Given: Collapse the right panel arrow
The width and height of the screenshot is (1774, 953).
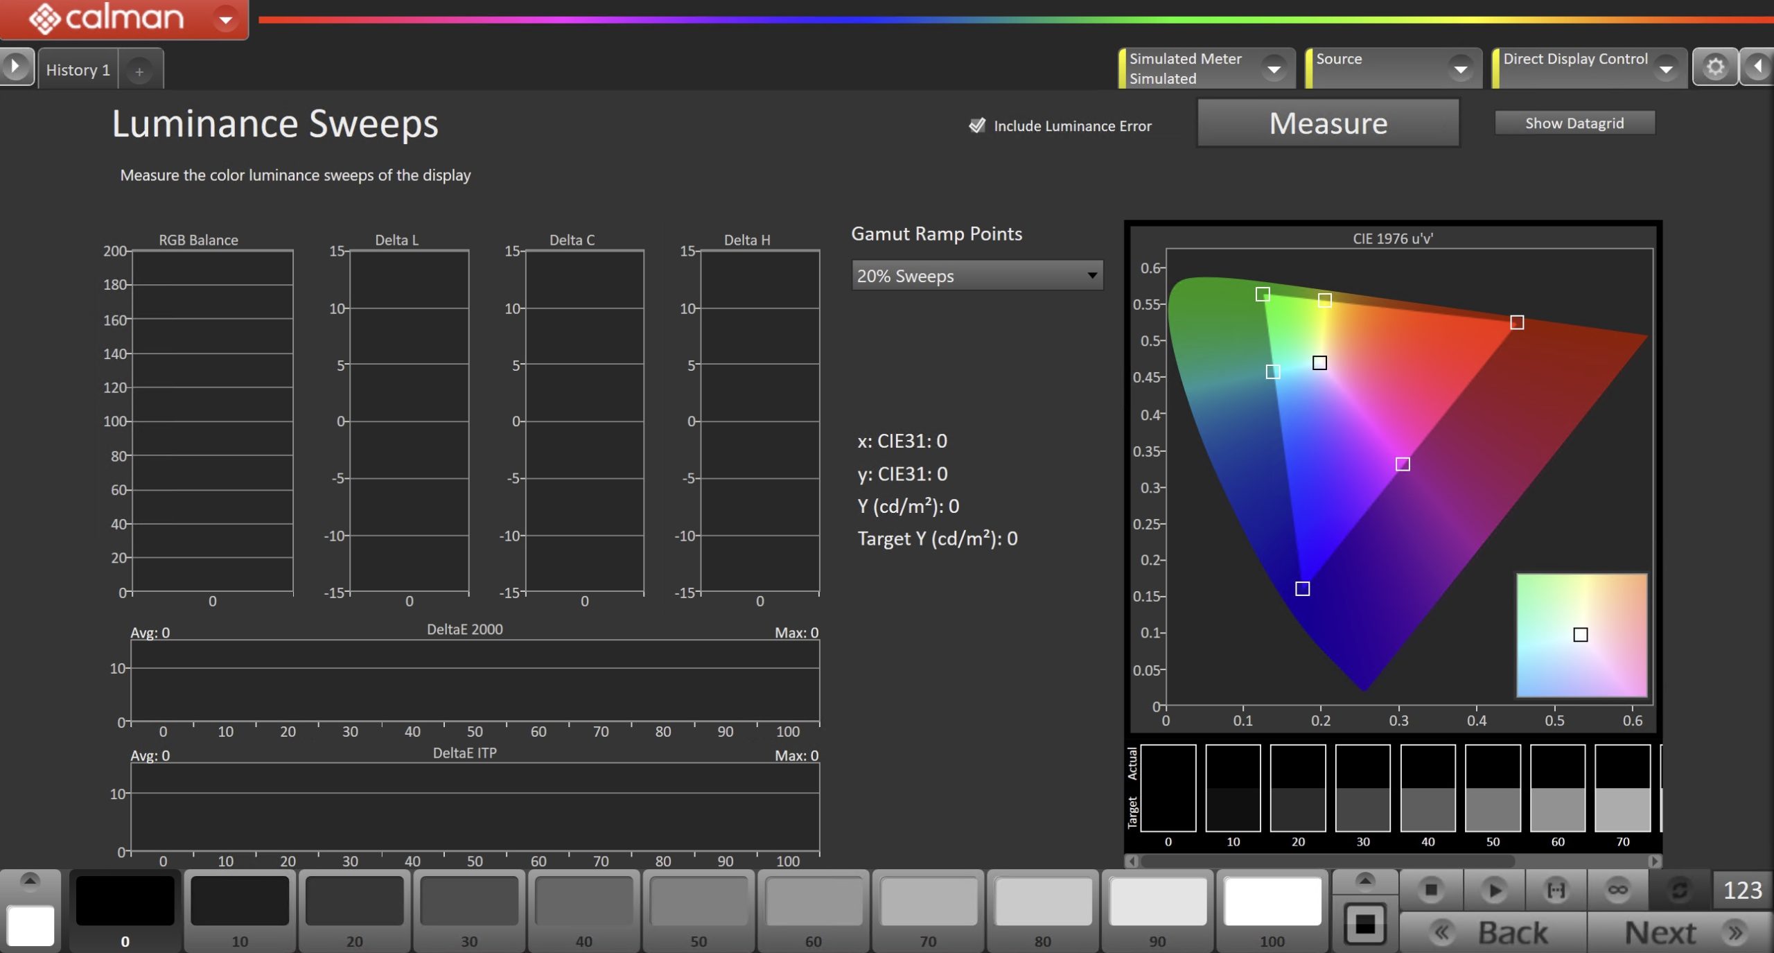Looking at the screenshot, I should (x=1758, y=67).
